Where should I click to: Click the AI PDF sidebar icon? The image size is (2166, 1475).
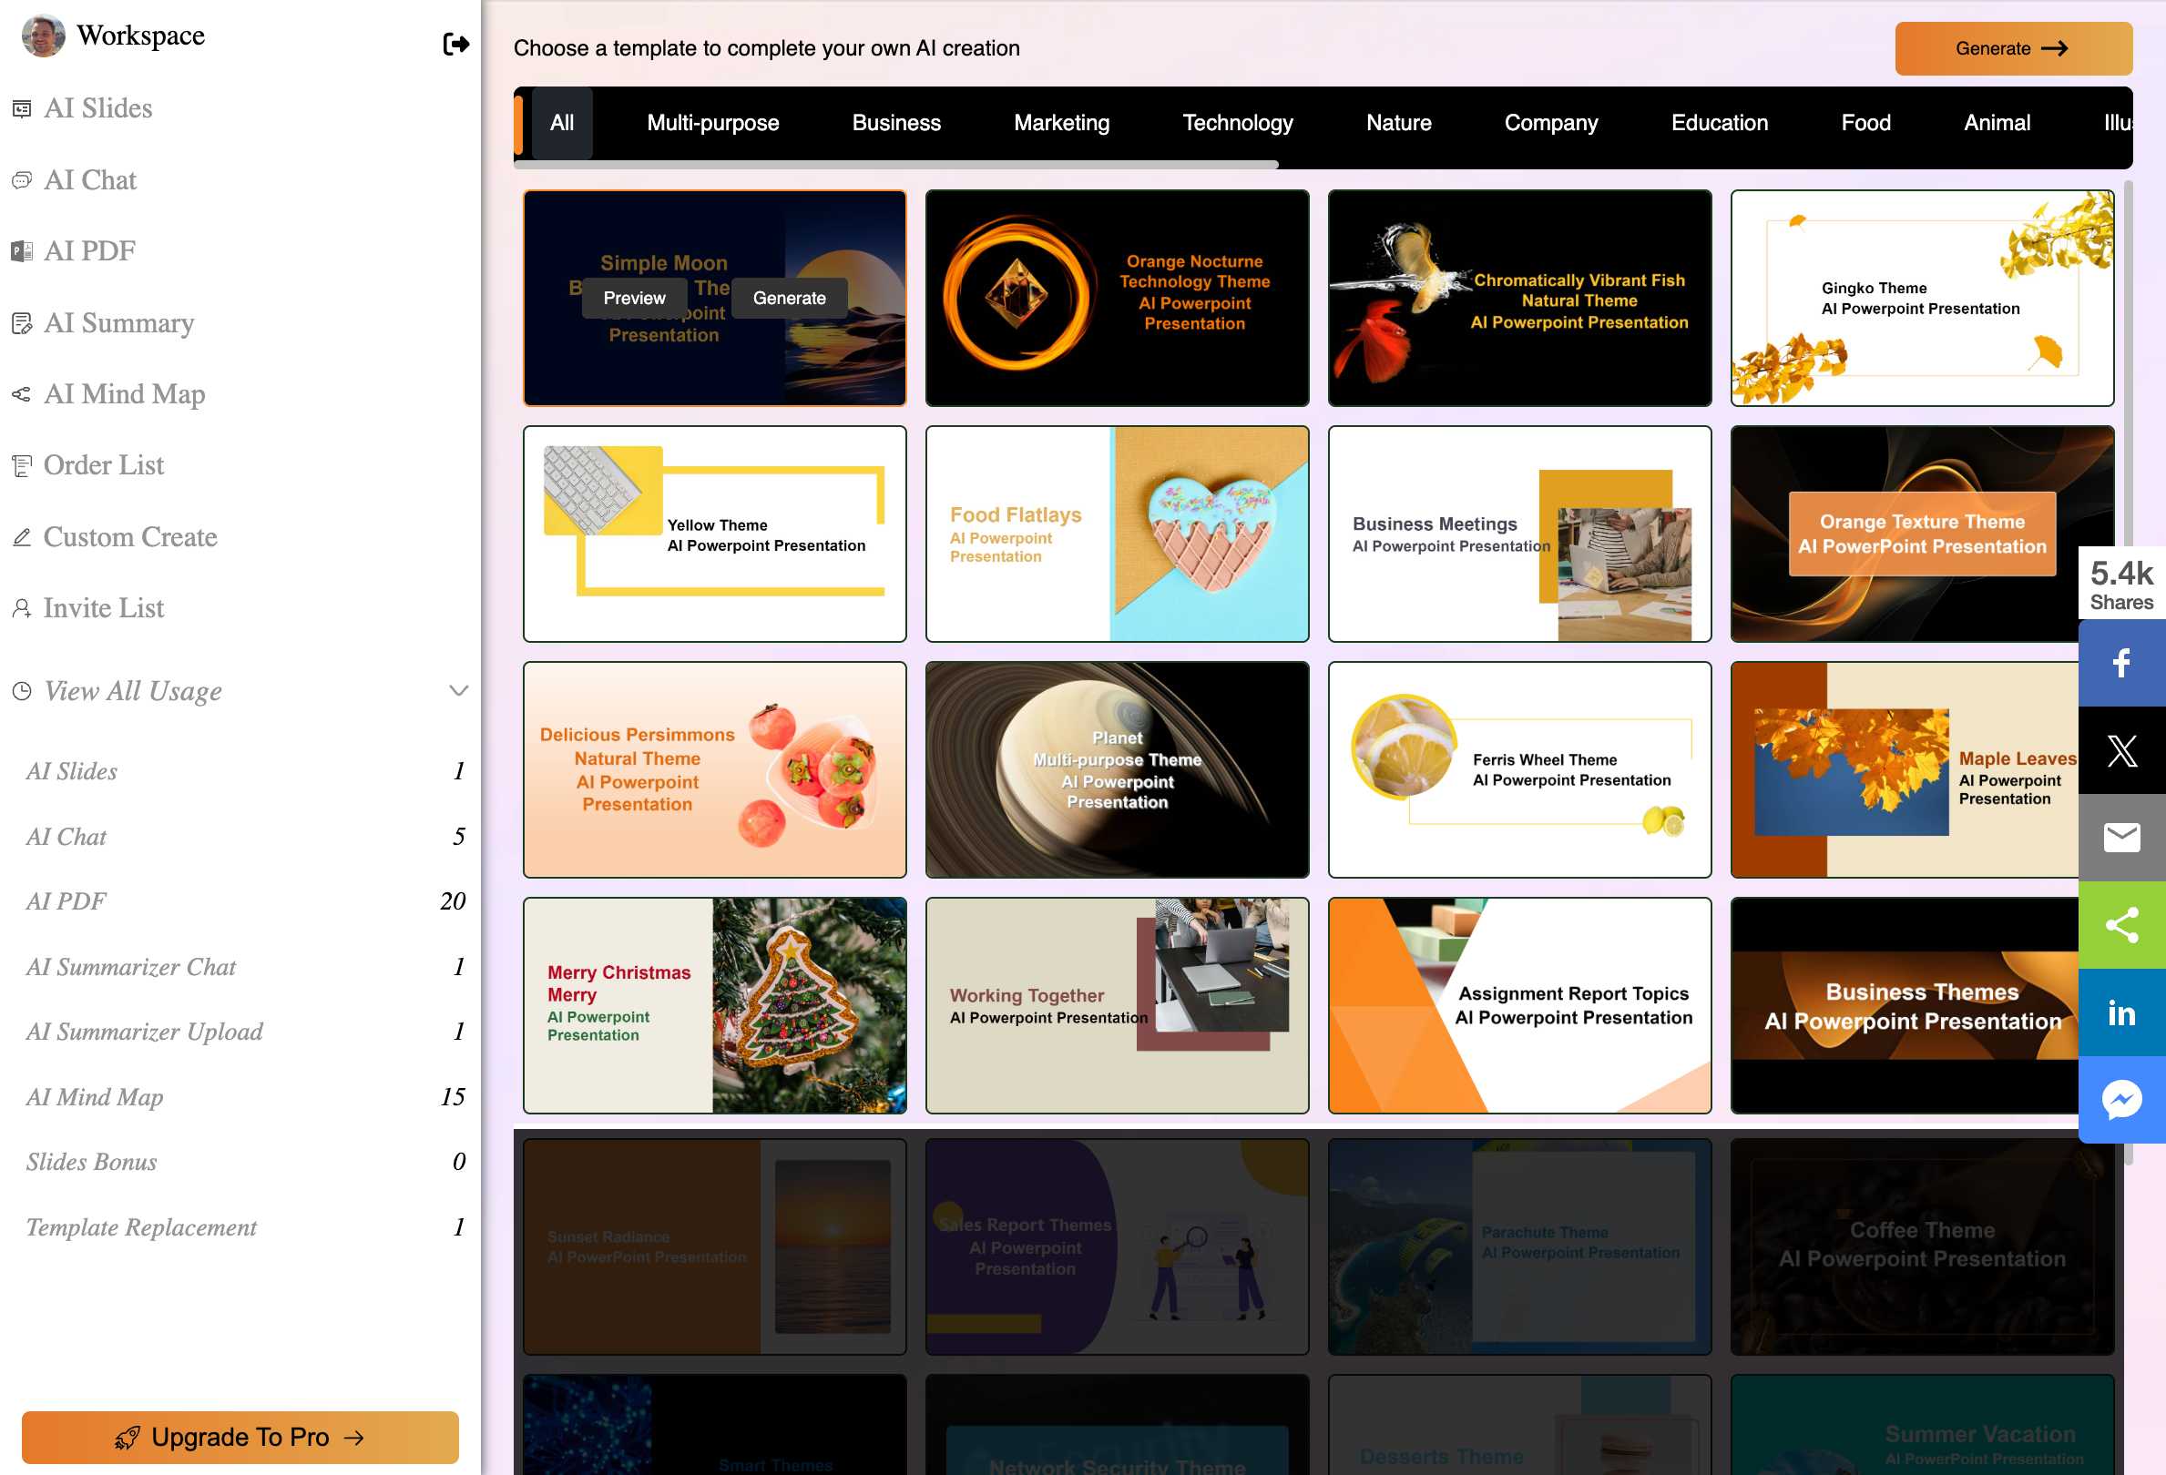point(22,251)
